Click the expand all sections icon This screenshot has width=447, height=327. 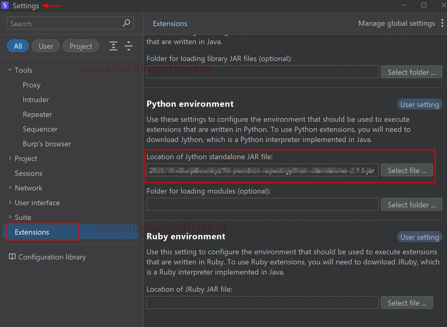point(114,46)
